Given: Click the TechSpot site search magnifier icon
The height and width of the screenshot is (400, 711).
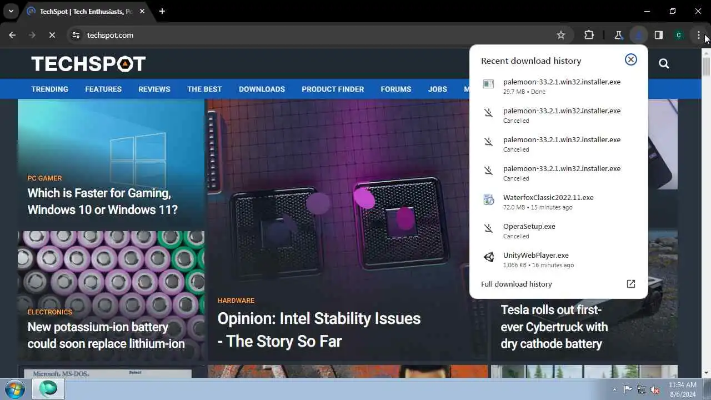Looking at the screenshot, I should (664, 63).
